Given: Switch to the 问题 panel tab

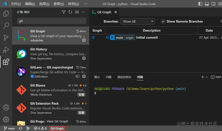Looking at the screenshot, I should pyautogui.click(x=109, y=77).
